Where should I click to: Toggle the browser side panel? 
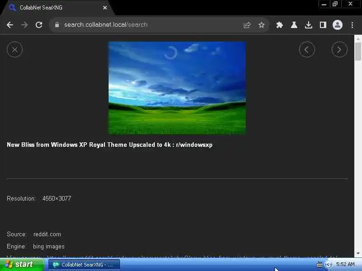[323, 25]
